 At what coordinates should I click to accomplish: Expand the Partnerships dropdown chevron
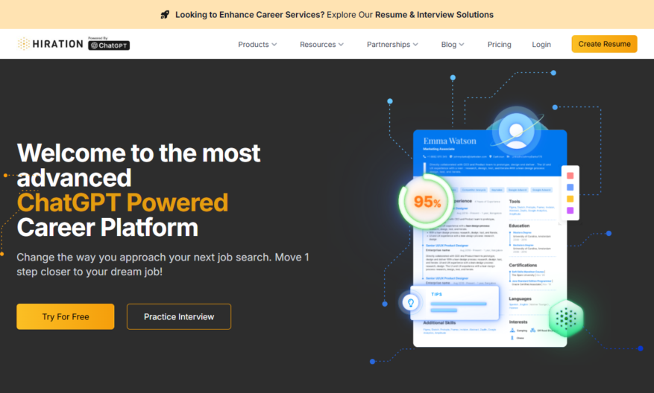415,45
